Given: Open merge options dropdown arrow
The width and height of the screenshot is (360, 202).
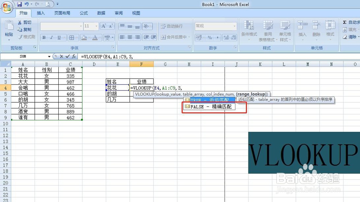Looking at the screenshot, I should [x=189, y=37].
